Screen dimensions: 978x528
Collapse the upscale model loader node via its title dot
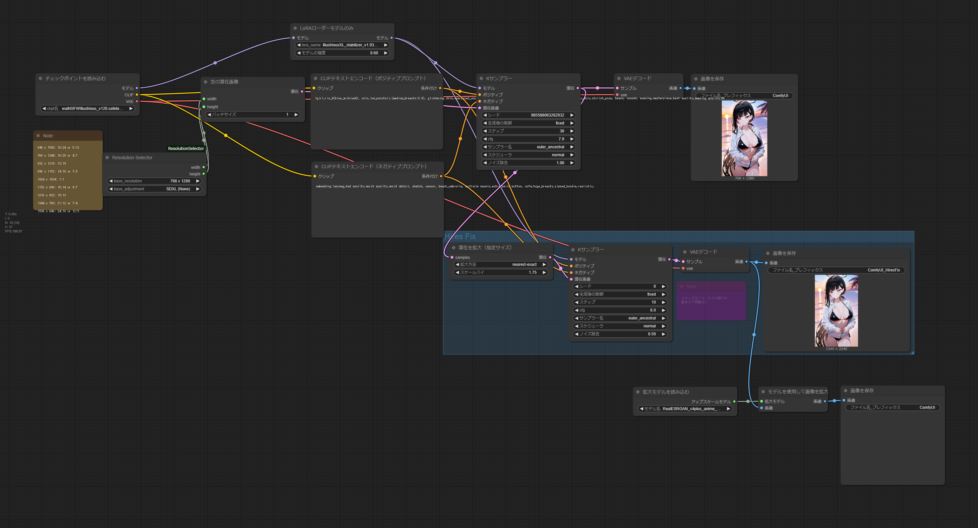pyautogui.click(x=638, y=392)
